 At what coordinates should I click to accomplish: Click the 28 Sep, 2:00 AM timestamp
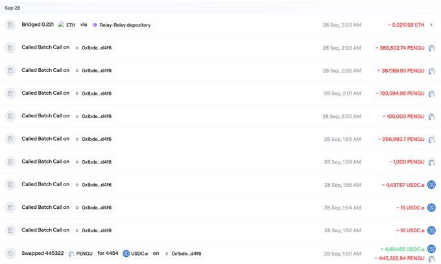click(x=342, y=116)
